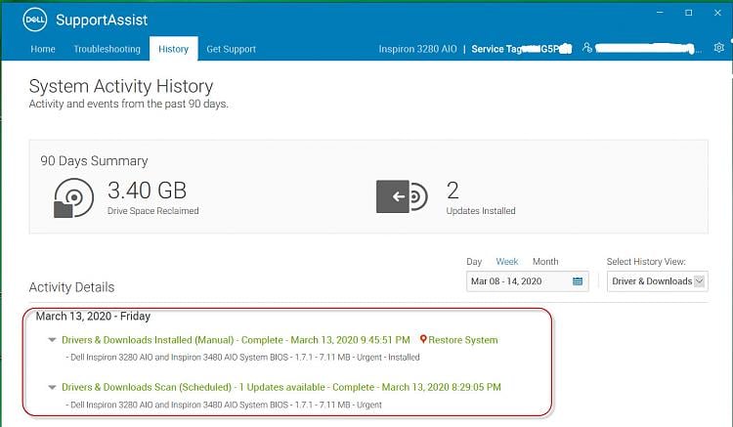The height and width of the screenshot is (427, 733).
Task: Open settings via the gear icon
Action: tap(719, 48)
